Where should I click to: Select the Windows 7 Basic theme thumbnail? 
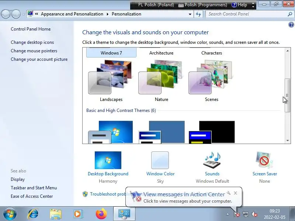(110, 132)
